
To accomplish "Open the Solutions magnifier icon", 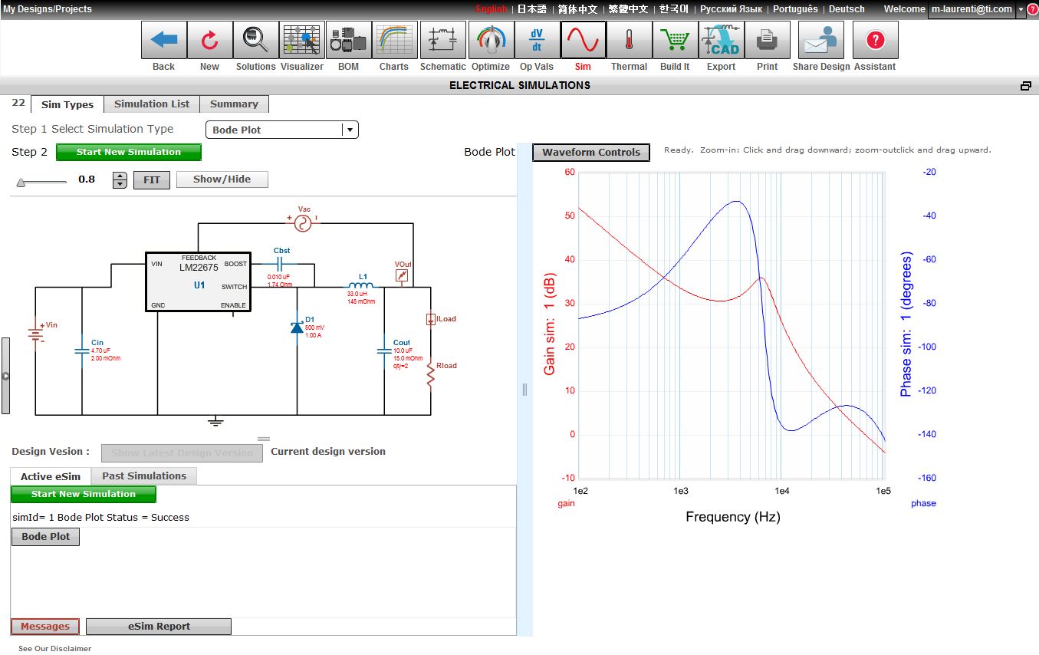I will click(x=255, y=40).
